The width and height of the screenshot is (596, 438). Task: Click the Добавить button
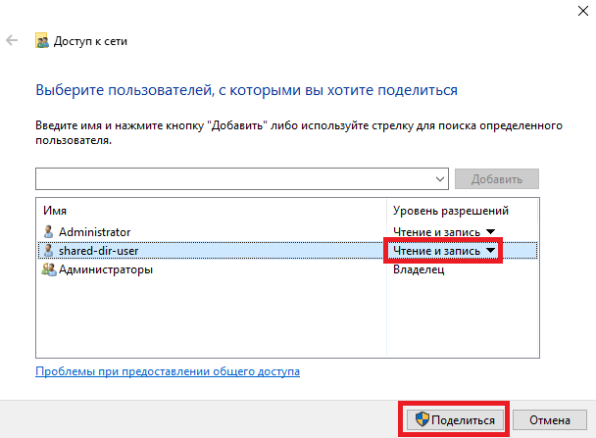(x=497, y=179)
